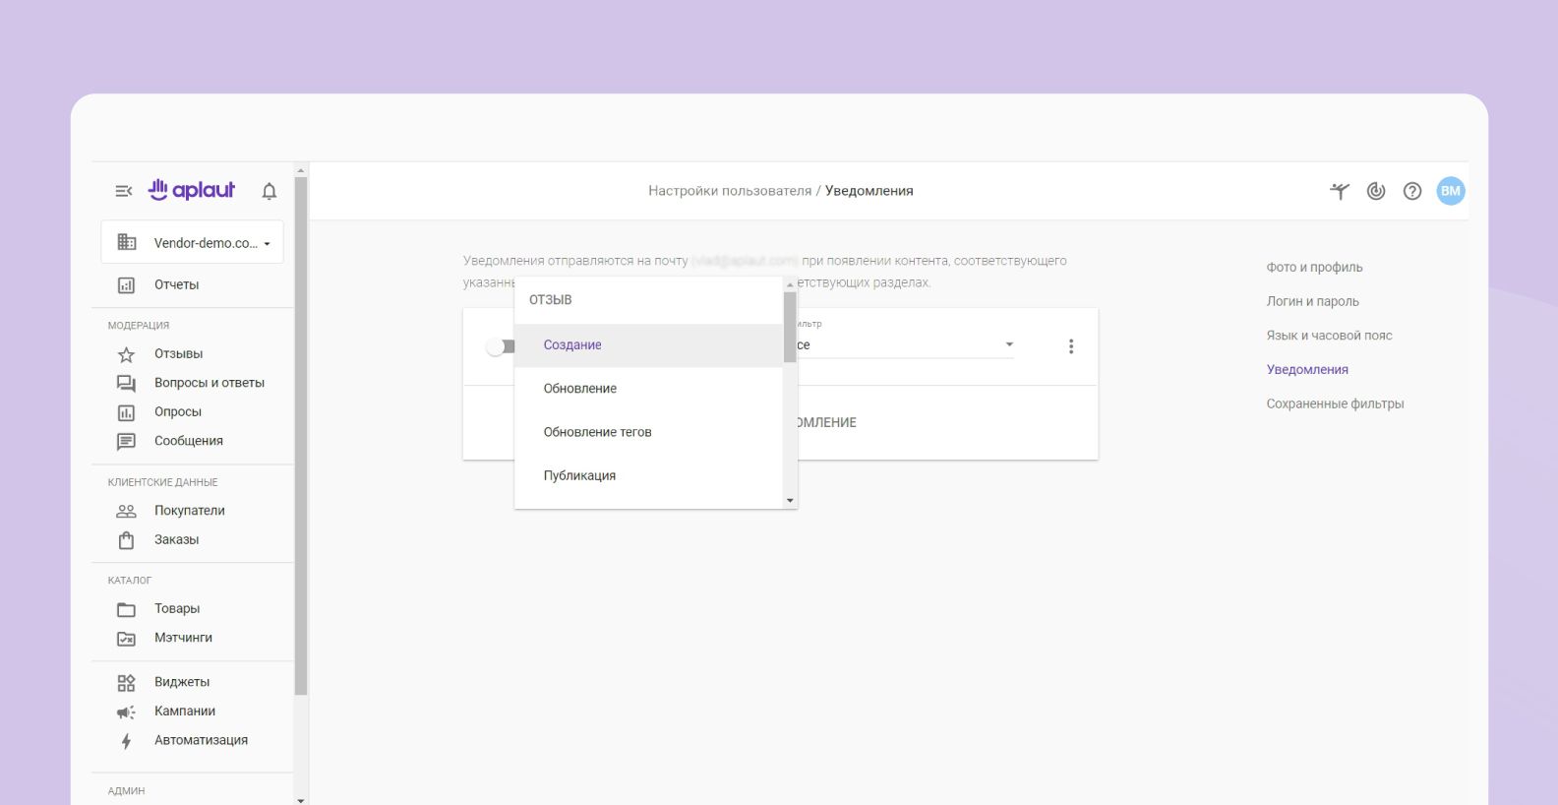Click the Widgets grid icon

click(x=126, y=682)
